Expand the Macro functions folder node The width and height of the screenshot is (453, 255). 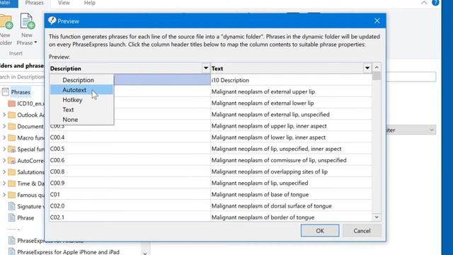click(4, 137)
